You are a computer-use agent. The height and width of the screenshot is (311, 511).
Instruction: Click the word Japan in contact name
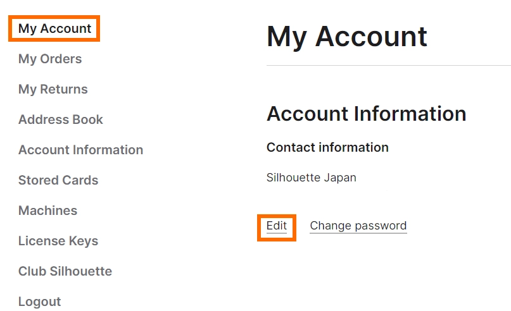point(340,178)
